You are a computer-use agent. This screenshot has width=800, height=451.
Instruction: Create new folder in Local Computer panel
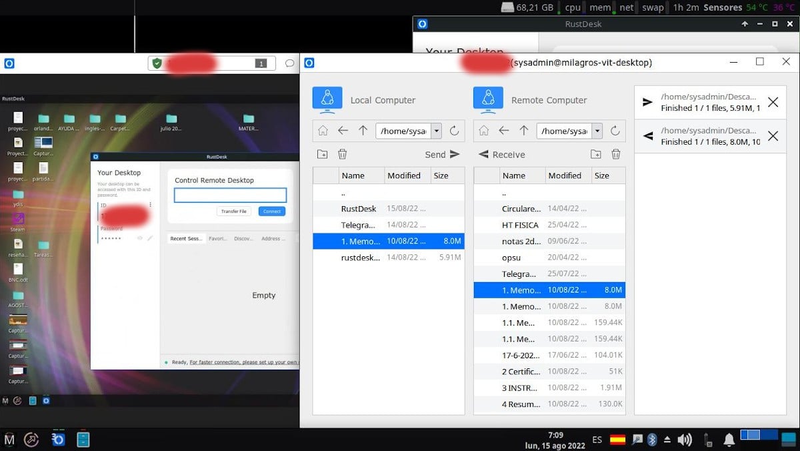click(x=322, y=154)
